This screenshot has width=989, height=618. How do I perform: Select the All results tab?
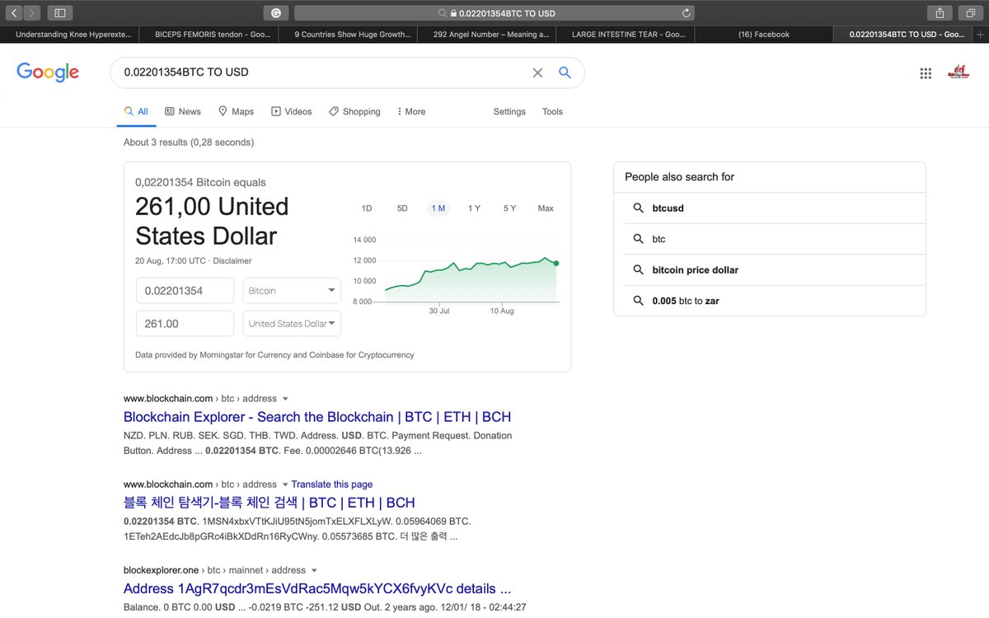click(136, 111)
